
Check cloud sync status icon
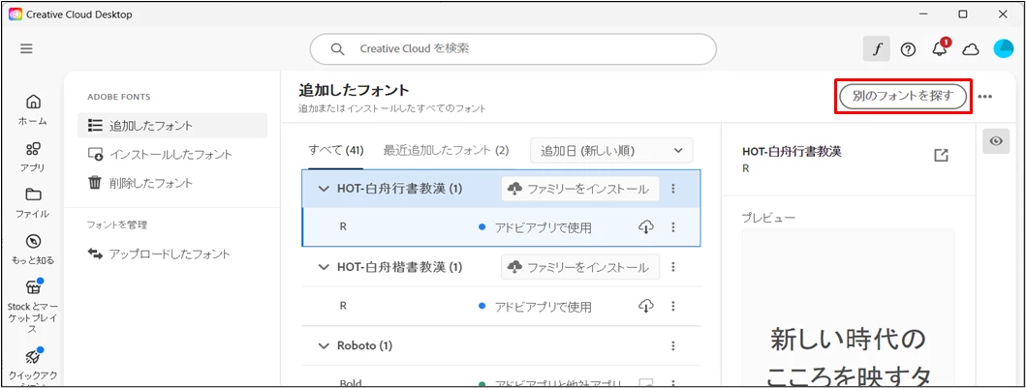tap(970, 49)
